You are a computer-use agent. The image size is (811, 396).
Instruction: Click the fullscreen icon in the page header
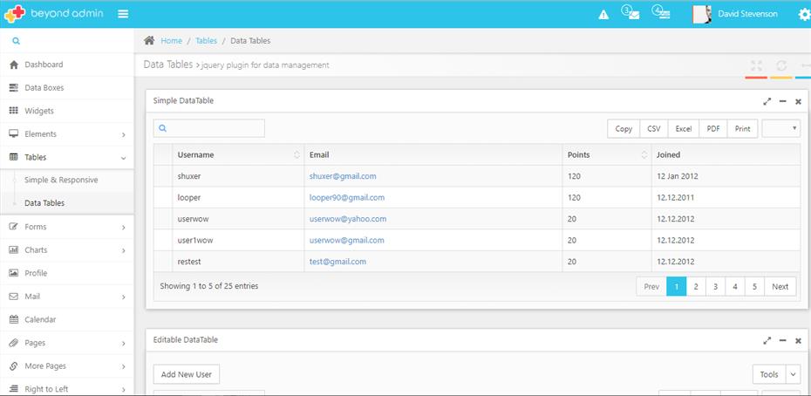pyautogui.click(x=756, y=66)
